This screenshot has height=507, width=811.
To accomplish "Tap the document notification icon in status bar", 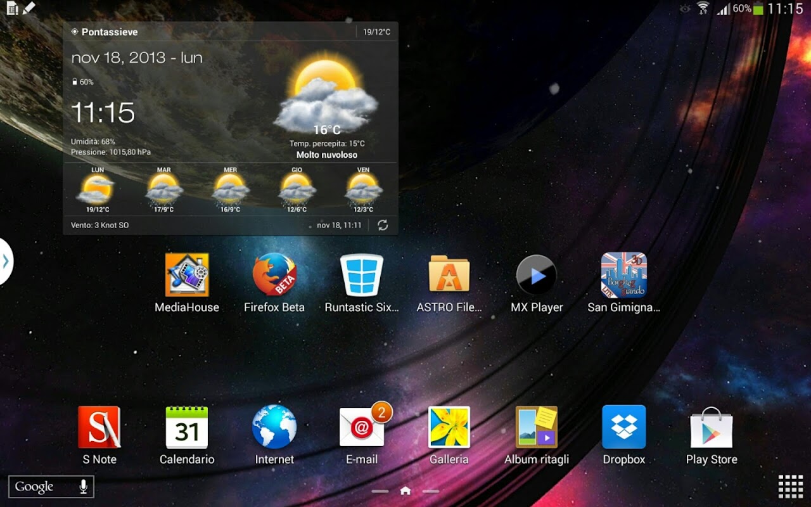I will tap(12, 8).
